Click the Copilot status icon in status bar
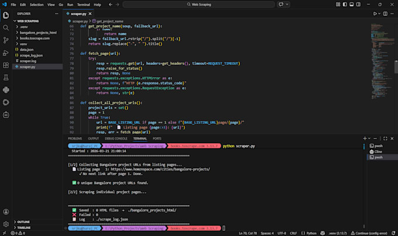 [x=322, y=233]
